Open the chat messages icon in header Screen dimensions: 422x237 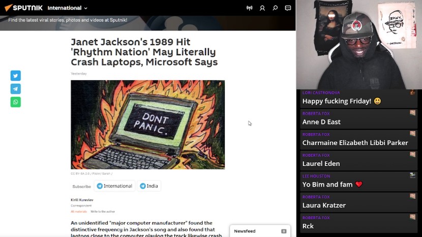pyautogui.click(x=288, y=8)
